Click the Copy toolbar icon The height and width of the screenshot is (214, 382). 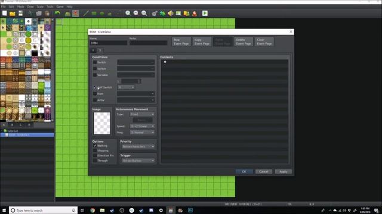coord(39,13)
